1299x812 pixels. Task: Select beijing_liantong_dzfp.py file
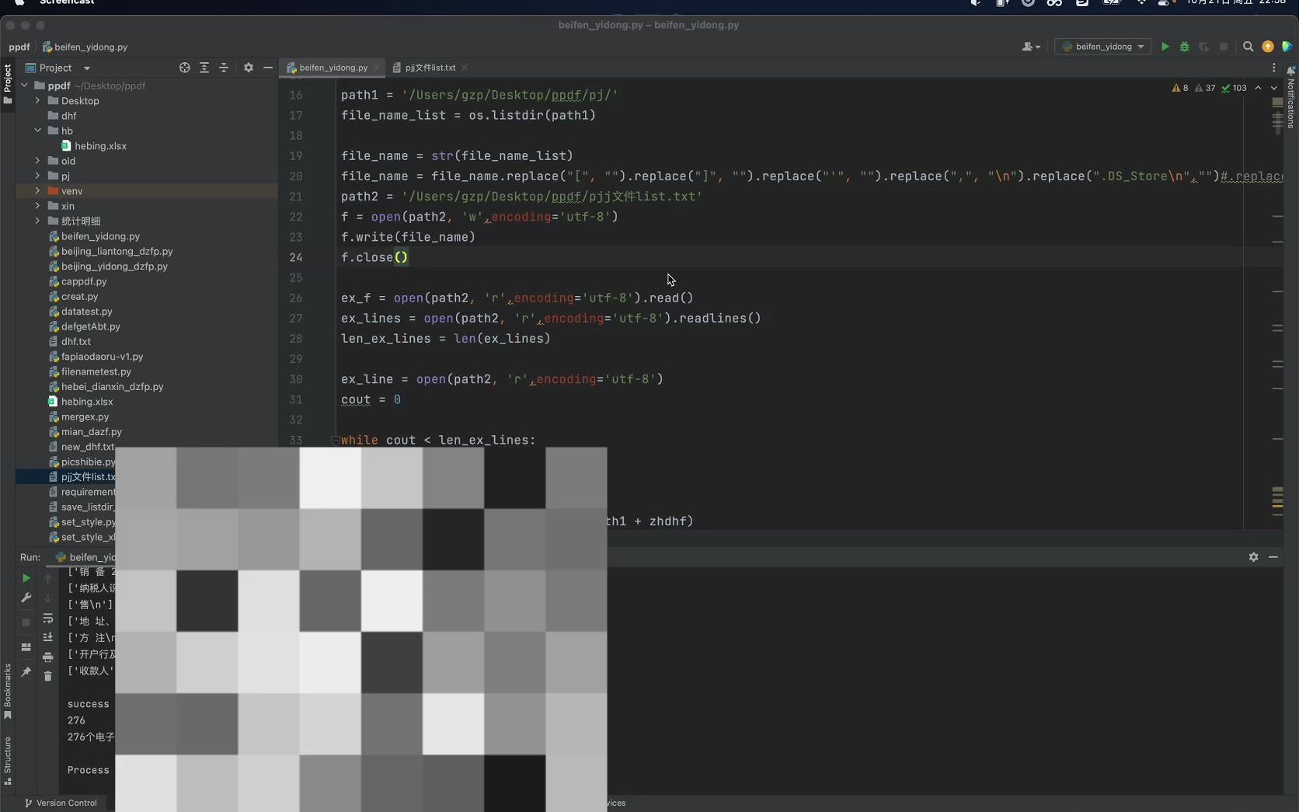[110, 251]
